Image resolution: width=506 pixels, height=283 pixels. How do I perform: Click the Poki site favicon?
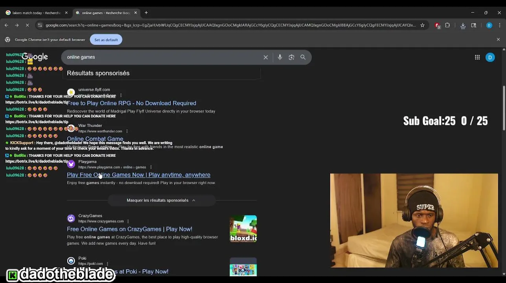(71, 261)
